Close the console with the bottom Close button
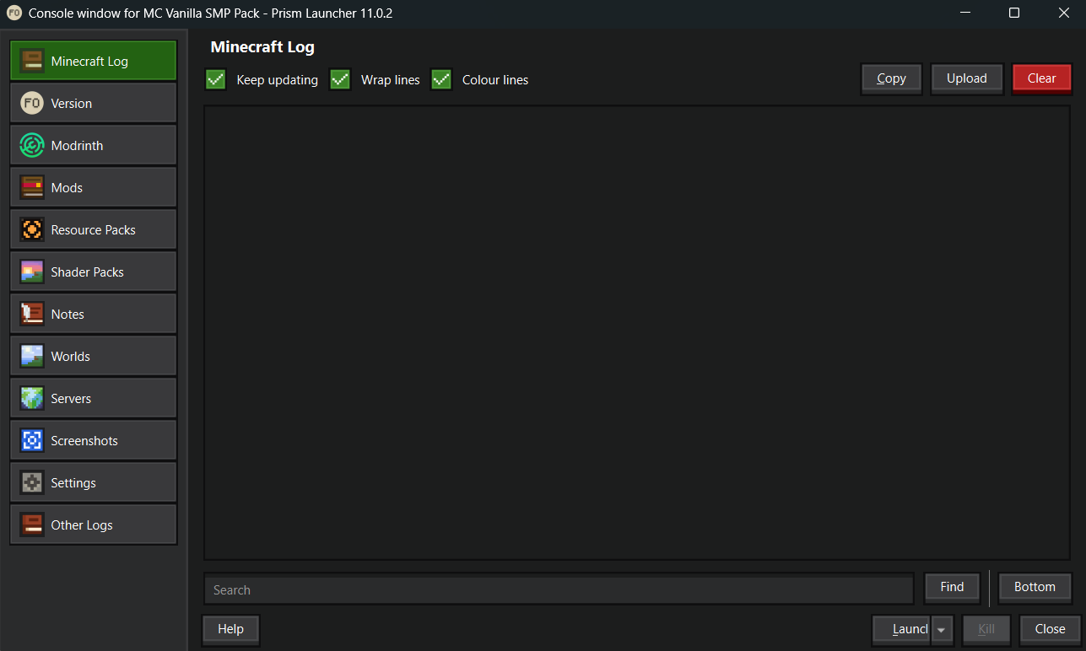Screen dimensions: 1086x651 pos(1050,629)
